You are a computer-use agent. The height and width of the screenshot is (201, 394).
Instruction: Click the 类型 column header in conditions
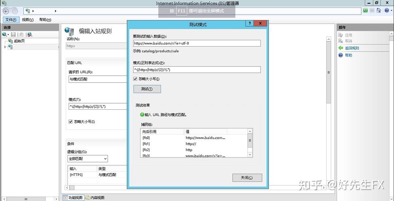coord(112,169)
